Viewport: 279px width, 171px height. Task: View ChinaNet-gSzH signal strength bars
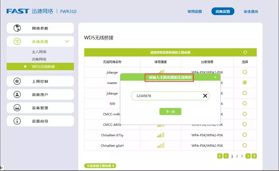pos(161,146)
